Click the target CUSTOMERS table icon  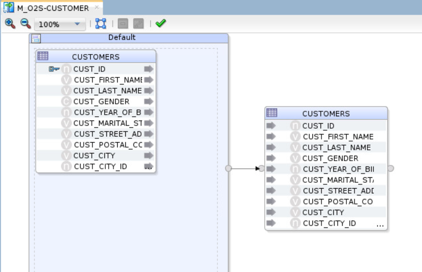pos(272,113)
